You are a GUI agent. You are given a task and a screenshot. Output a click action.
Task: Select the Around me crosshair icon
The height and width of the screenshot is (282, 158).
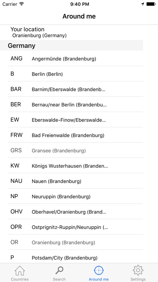[99, 270]
